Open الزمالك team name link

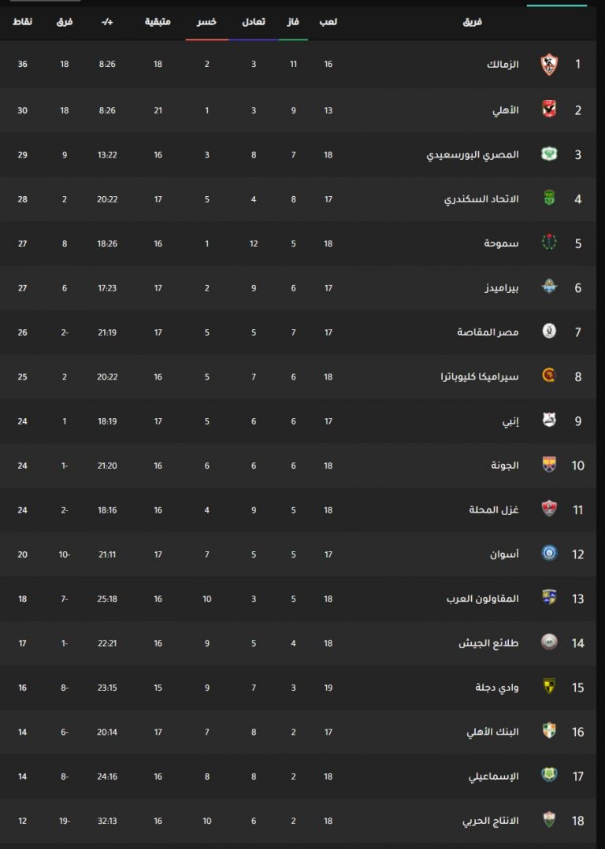click(503, 65)
